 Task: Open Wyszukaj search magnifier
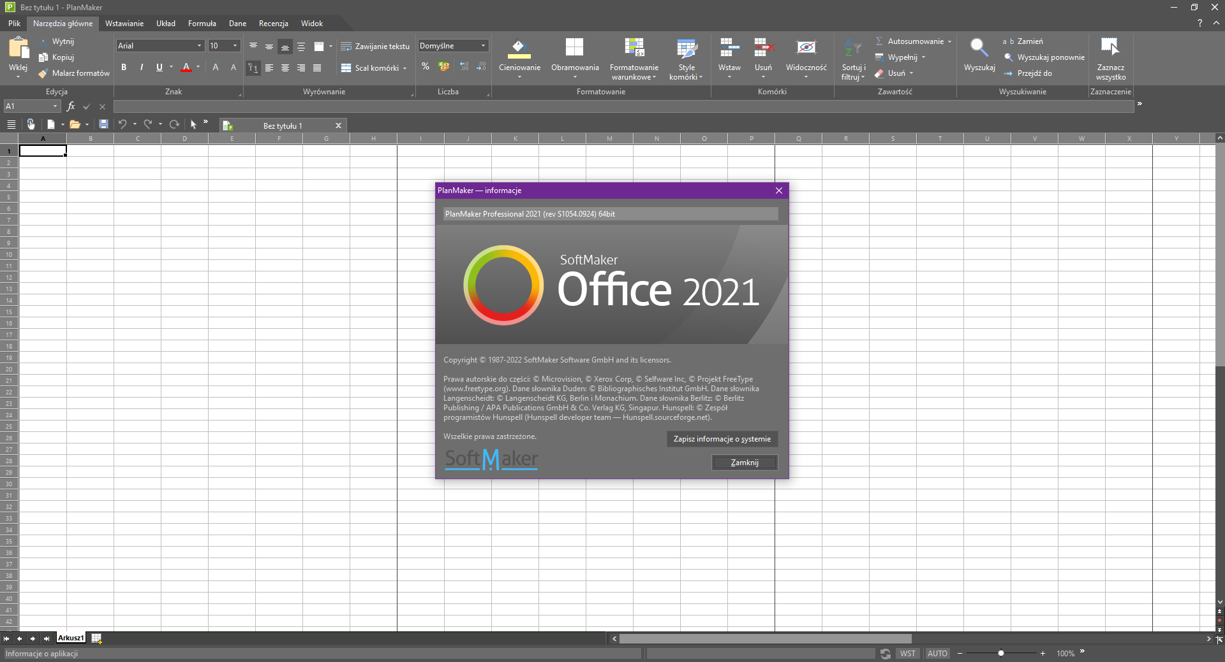click(x=979, y=54)
